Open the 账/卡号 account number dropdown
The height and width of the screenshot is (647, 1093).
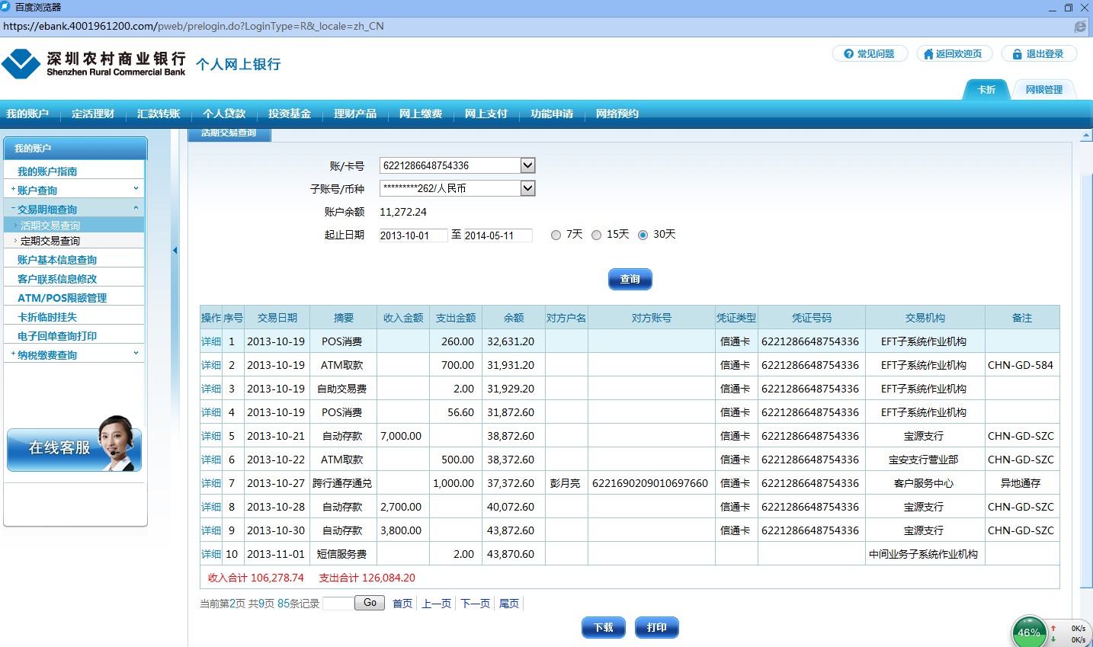[527, 165]
